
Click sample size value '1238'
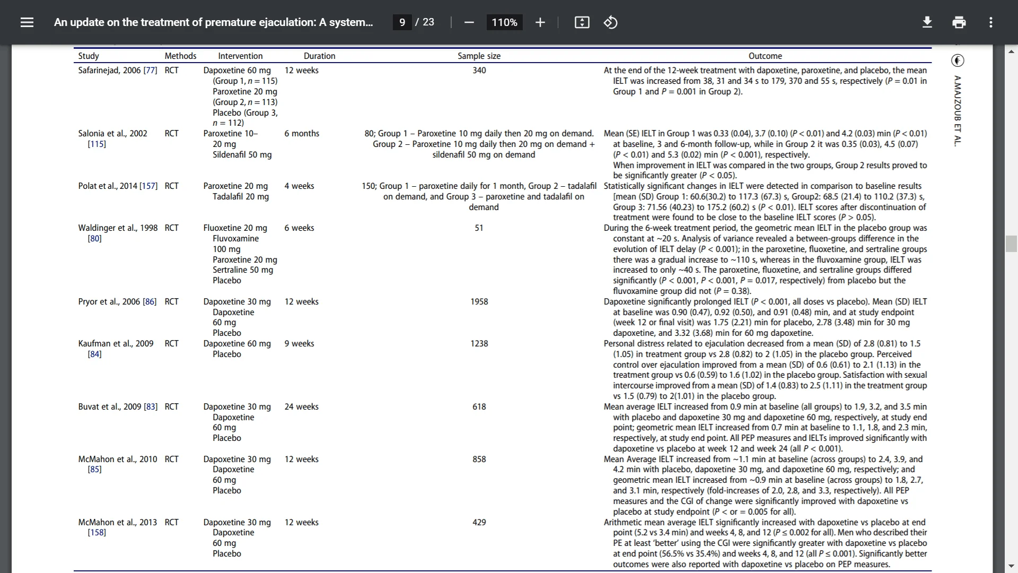pyautogui.click(x=479, y=344)
